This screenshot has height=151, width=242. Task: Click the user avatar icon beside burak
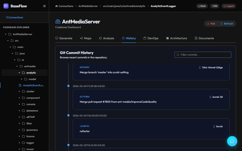point(214,126)
